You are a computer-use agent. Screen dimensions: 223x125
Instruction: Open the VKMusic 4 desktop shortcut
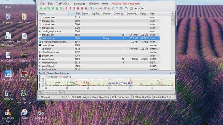pyautogui.click(x=8, y=76)
